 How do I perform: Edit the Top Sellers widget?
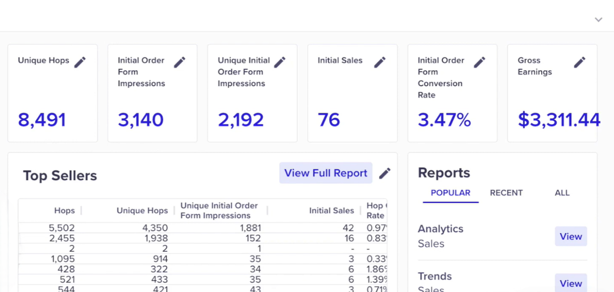coord(385,173)
